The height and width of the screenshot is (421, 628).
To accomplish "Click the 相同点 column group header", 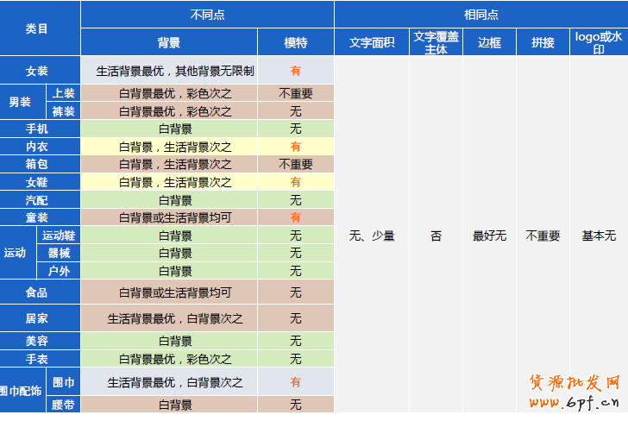I will 480,15.
